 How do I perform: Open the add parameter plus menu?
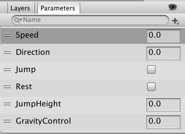point(175,21)
